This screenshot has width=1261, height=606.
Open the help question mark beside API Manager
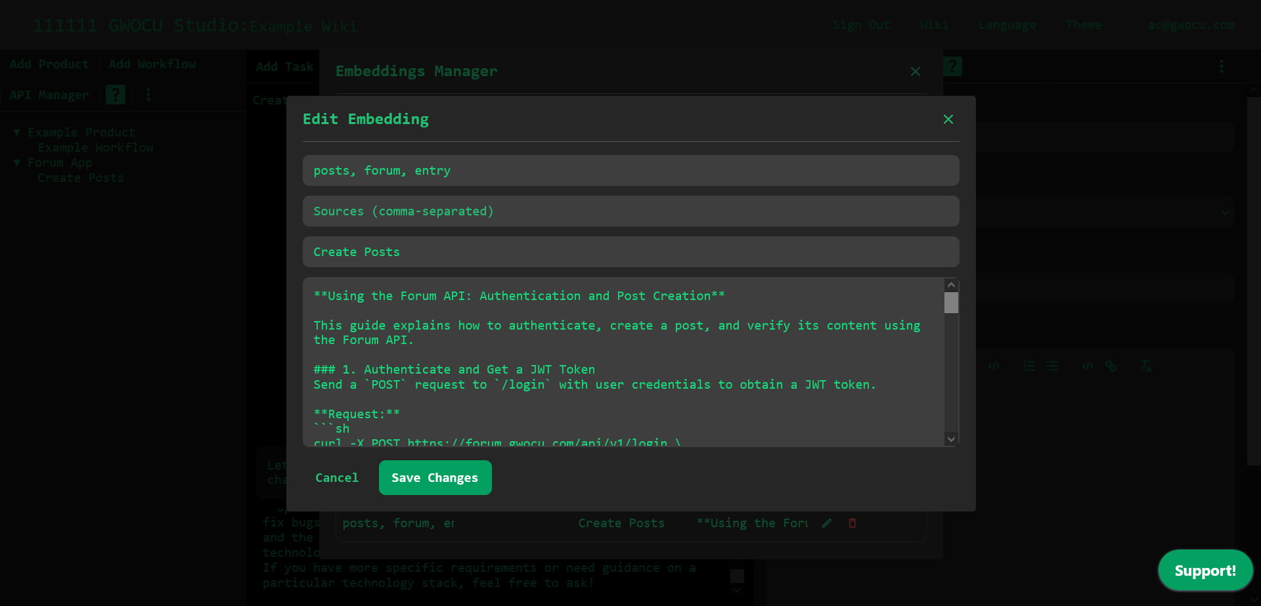(116, 95)
